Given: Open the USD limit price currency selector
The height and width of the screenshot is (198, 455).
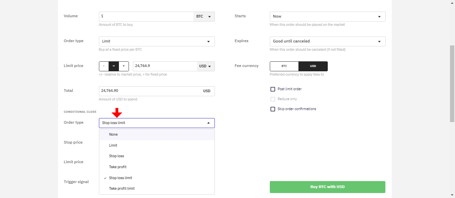Looking at the screenshot, I should pyautogui.click(x=206, y=66).
